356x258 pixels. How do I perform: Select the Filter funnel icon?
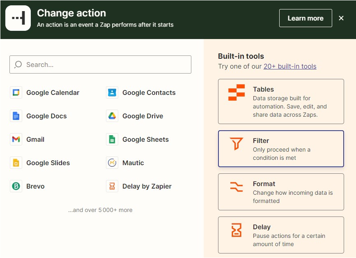click(237, 144)
